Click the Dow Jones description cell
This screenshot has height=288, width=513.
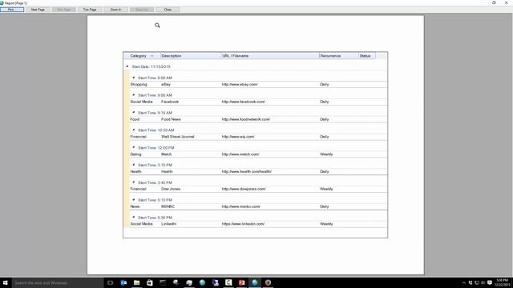tap(171, 189)
